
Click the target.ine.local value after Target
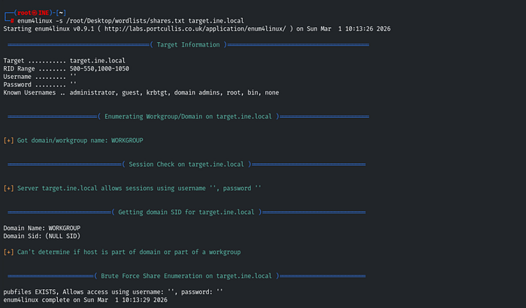tap(97, 61)
